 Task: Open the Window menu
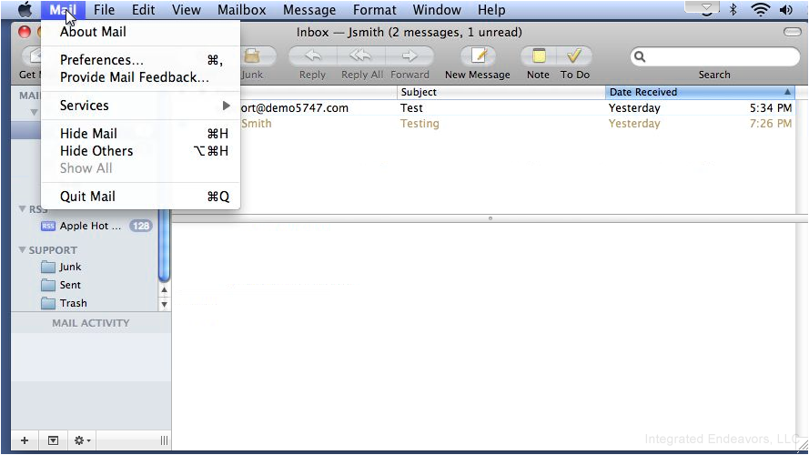tap(437, 10)
